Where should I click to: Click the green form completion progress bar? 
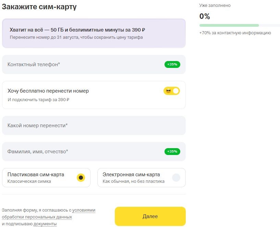pyautogui.click(x=229, y=25)
